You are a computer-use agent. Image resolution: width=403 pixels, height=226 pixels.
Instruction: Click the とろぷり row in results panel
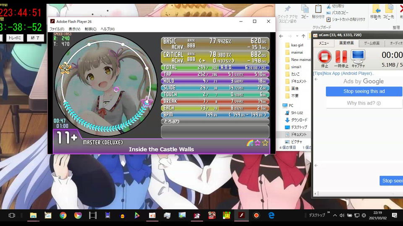215,121
